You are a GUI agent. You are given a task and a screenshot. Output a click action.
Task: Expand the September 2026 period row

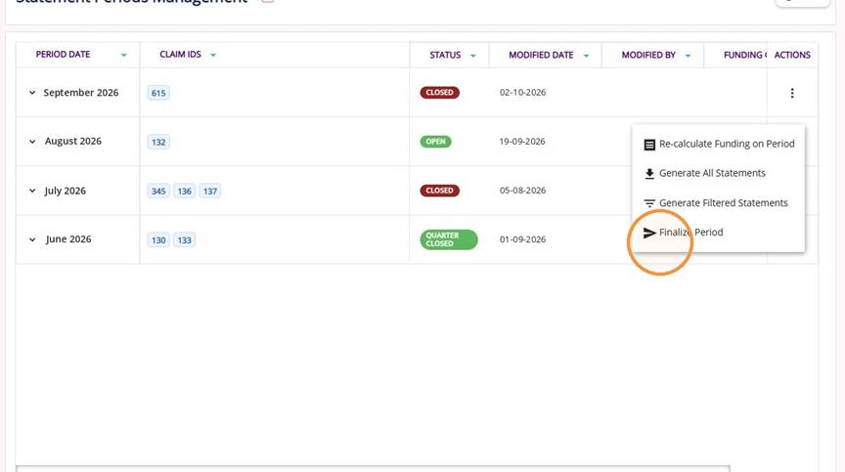click(x=32, y=93)
